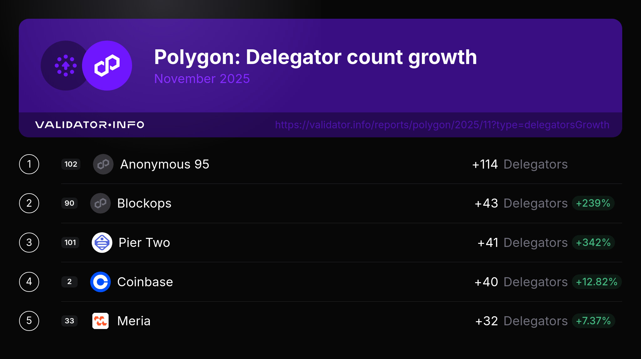Click the 102 position tag
This screenshot has width=641, height=359.
pos(71,164)
